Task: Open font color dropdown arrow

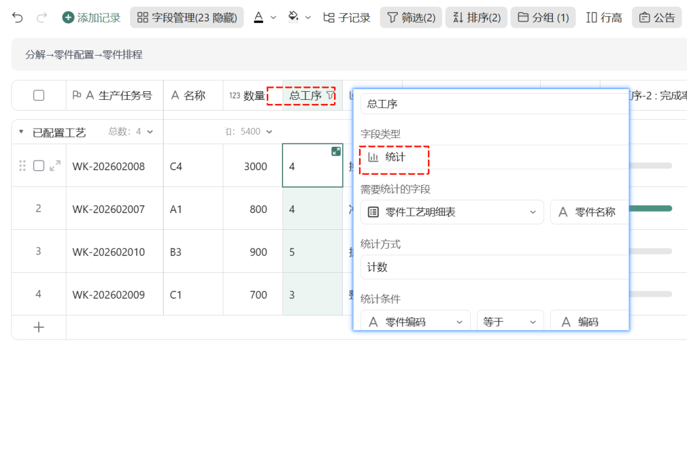Action: pyautogui.click(x=274, y=17)
